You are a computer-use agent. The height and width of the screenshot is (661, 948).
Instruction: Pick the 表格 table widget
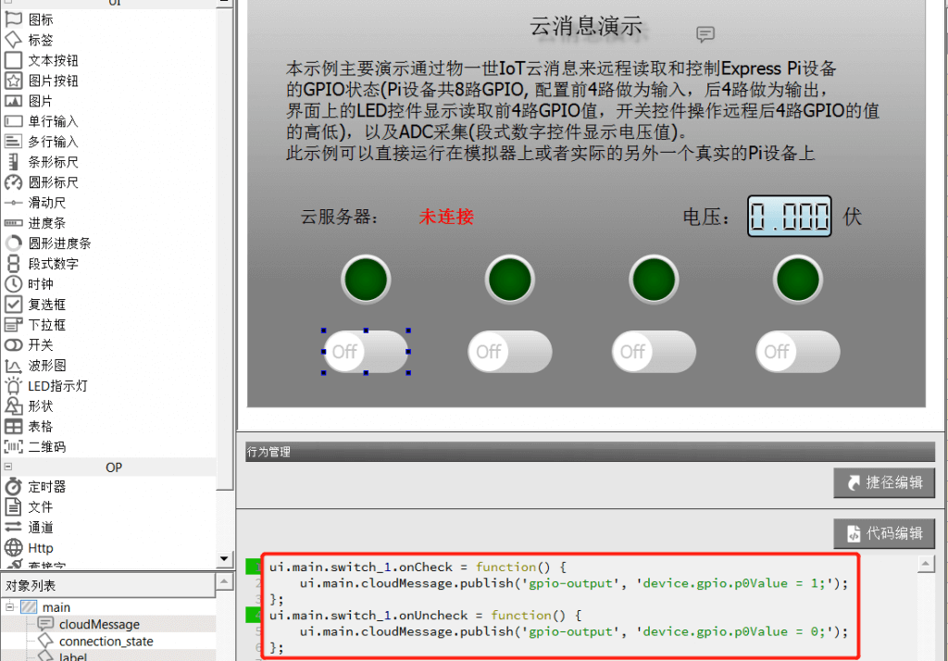click(x=29, y=427)
